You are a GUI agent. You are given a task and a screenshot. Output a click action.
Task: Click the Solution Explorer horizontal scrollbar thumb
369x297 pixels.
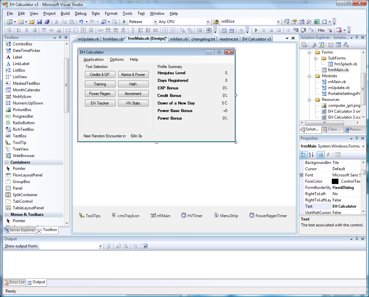[325, 123]
